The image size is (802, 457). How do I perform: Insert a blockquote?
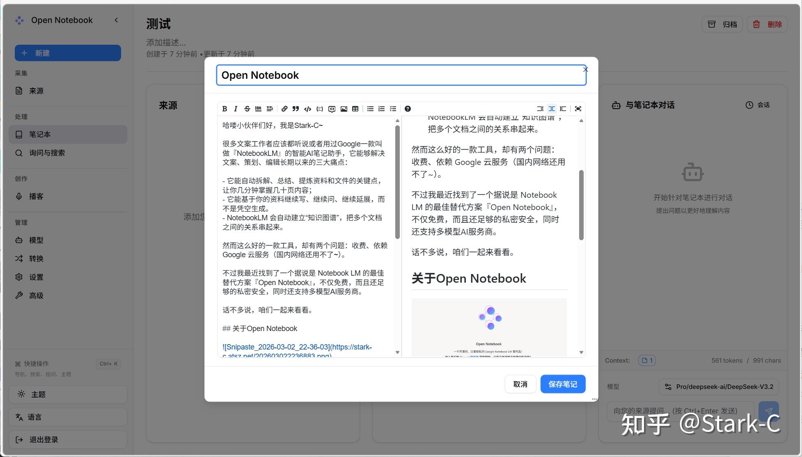296,109
